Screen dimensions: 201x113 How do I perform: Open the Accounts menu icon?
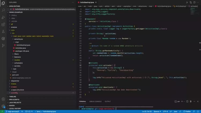(x=3, y=99)
